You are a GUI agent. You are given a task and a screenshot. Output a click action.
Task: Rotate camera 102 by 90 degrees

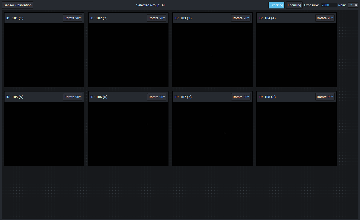tap(157, 18)
